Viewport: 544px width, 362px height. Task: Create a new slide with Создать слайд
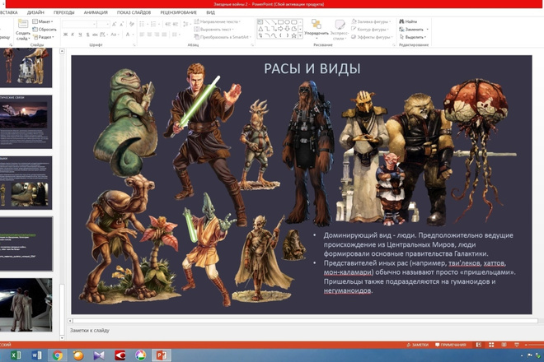tap(23, 30)
